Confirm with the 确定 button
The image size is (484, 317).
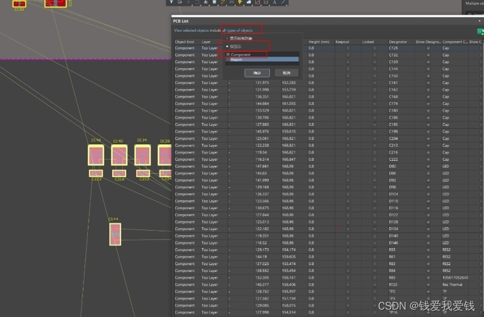click(257, 73)
